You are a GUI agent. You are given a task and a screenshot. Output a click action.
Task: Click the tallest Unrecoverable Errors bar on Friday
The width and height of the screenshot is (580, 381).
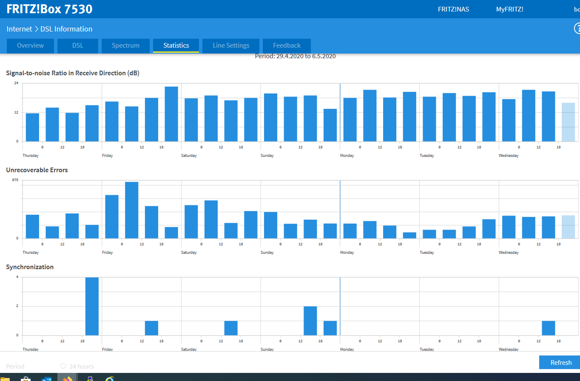131,210
